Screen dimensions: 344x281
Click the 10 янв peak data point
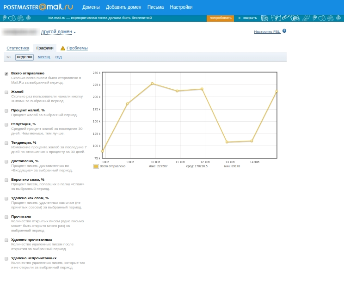click(152, 84)
